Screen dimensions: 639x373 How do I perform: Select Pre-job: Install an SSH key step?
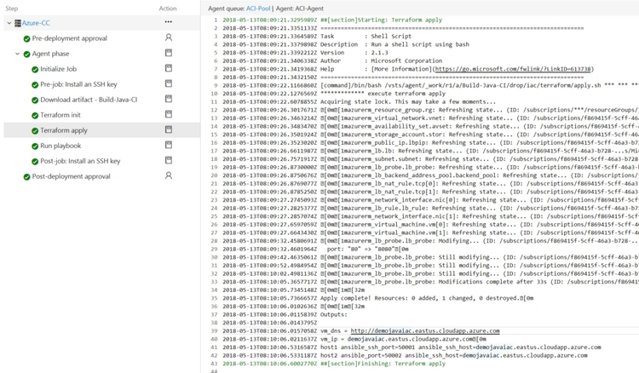(78, 84)
